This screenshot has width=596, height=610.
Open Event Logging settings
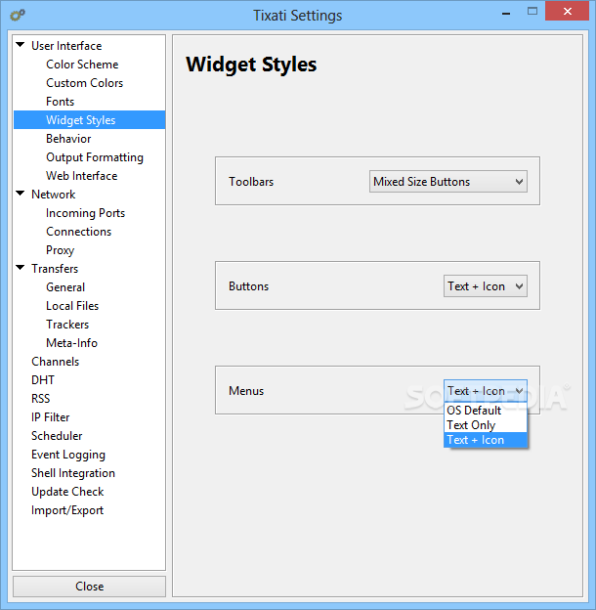pos(68,455)
